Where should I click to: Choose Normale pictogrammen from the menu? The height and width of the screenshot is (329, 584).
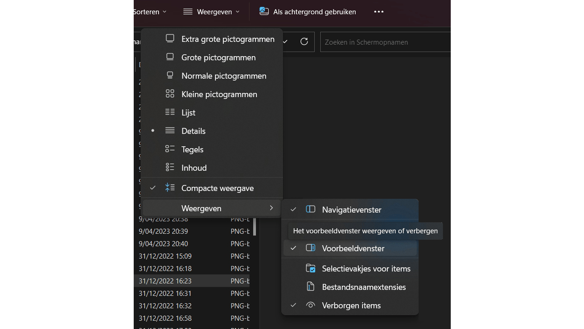pos(223,76)
